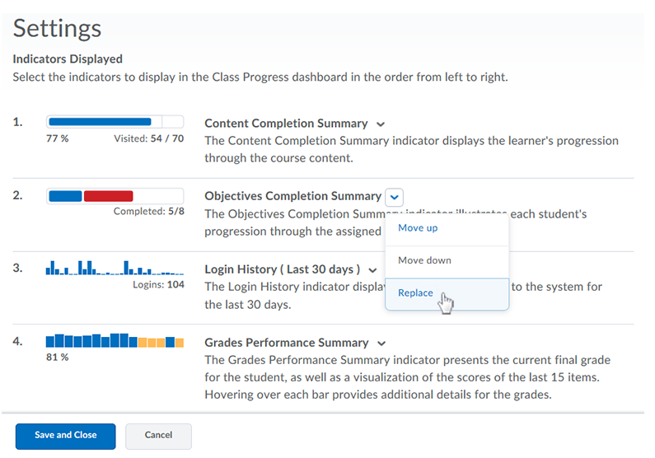Click the red segment of Objectives bar

click(108, 196)
